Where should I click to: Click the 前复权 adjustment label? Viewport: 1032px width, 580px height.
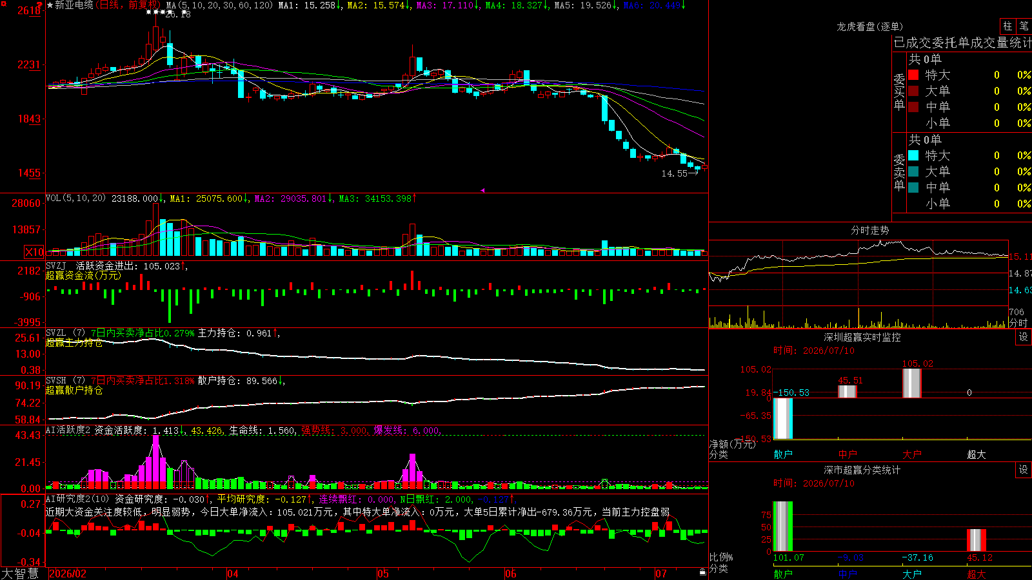143,5
